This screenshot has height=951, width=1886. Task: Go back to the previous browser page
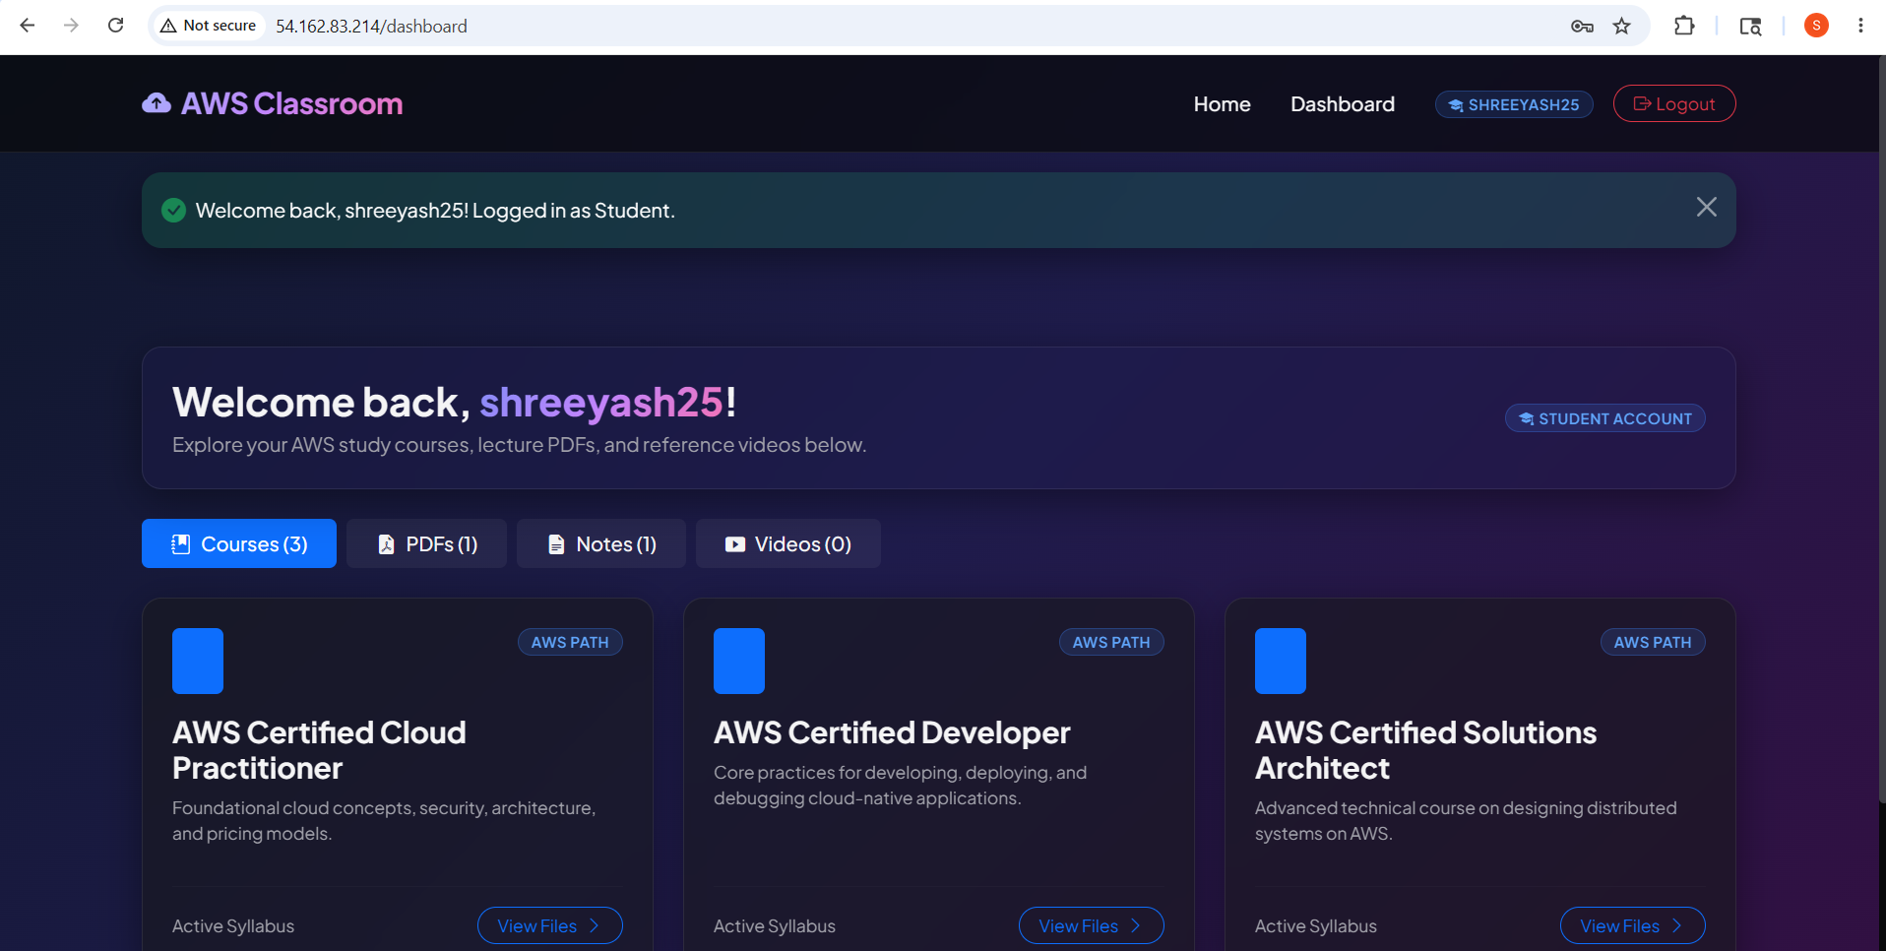pyautogui.click(x=28, y=26)
